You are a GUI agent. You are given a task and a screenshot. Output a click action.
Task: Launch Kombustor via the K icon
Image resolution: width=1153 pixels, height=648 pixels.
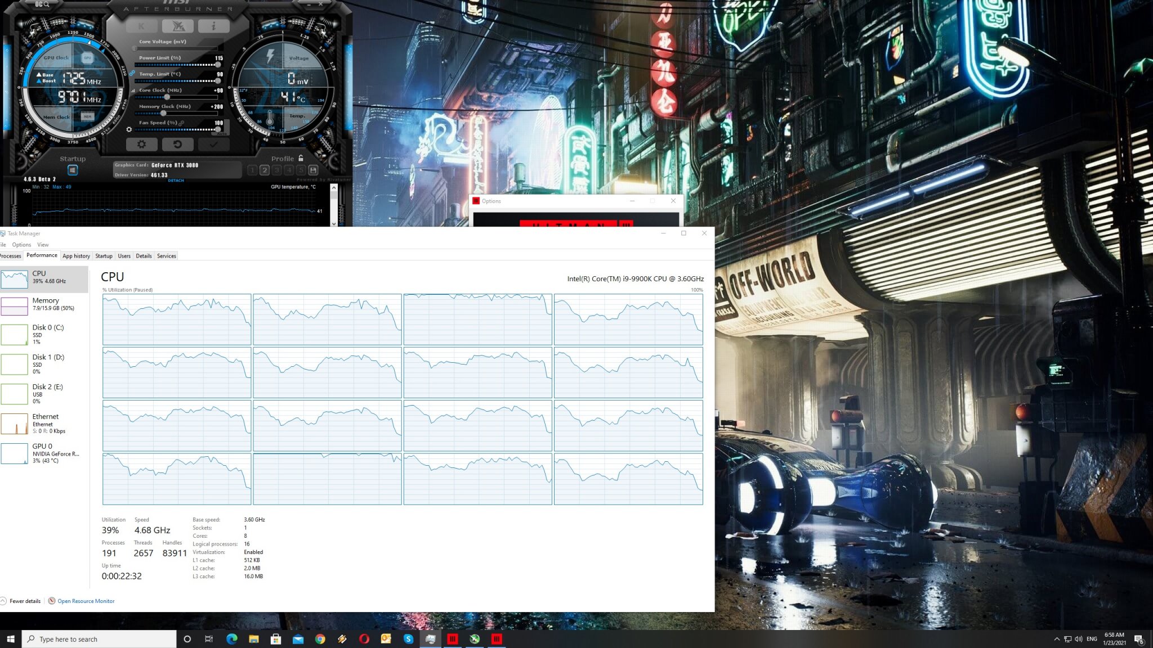click(142, 25)
